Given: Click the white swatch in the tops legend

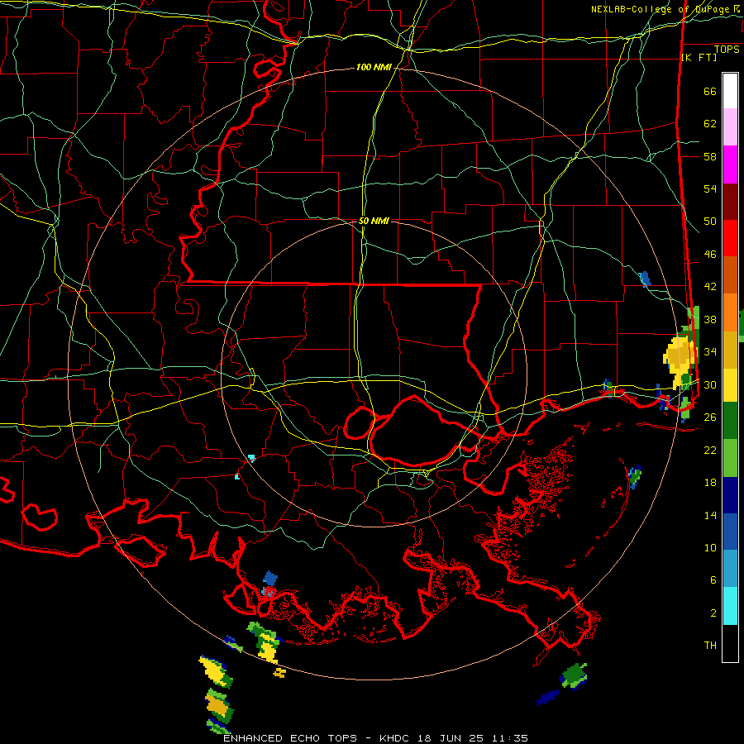Looking at the screenshot, I should [730, 91].
